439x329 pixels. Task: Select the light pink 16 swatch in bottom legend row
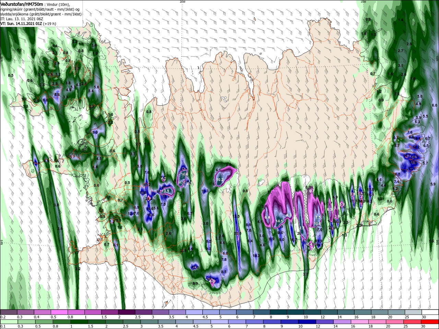tap(359, 322)
